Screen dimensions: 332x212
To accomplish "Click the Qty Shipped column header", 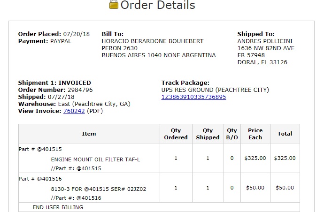I will (x=208, y=134).
